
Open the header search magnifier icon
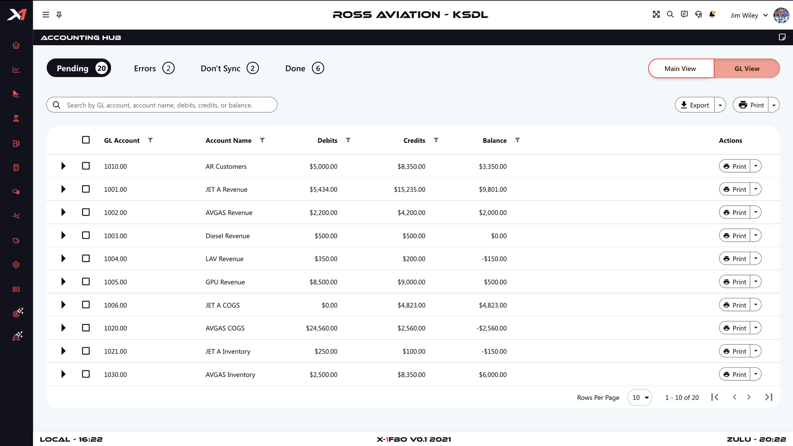670,14
